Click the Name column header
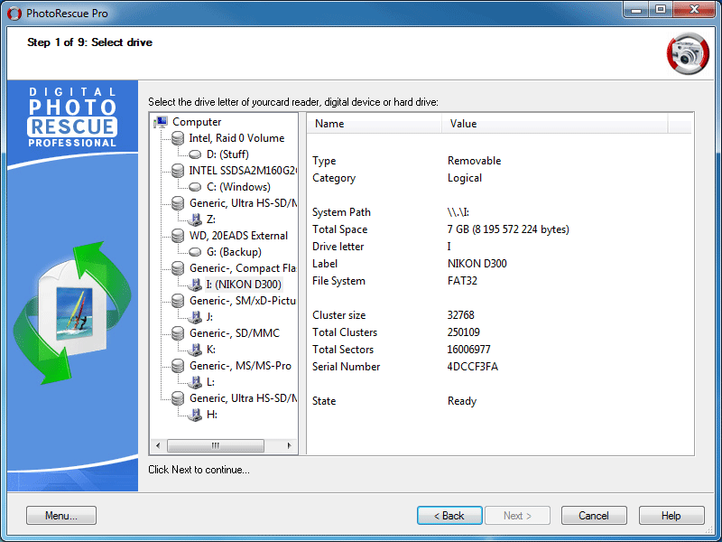 click(x=374, y=124)
